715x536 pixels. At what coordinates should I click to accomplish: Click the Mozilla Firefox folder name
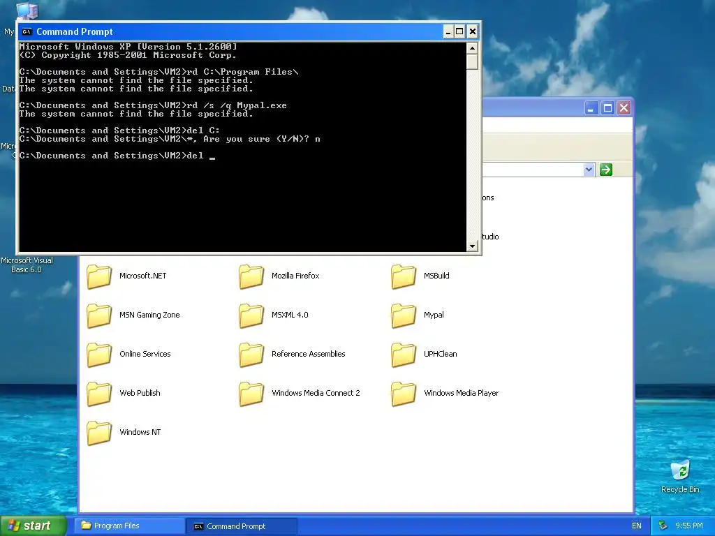coord(295,276)
